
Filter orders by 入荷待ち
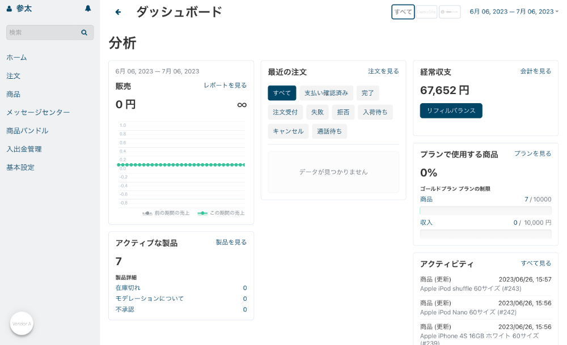375,112
